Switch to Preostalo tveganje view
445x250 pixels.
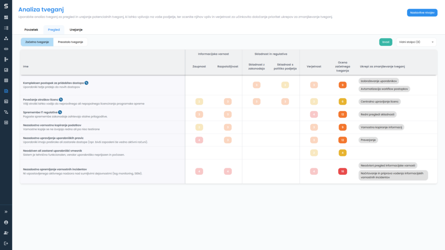(70, 42)
